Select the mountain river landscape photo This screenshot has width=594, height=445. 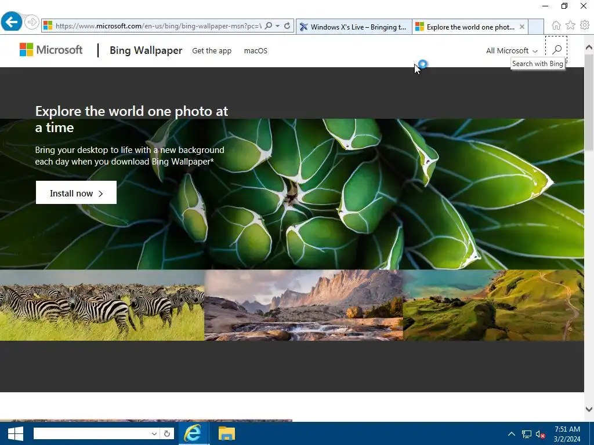303,305
